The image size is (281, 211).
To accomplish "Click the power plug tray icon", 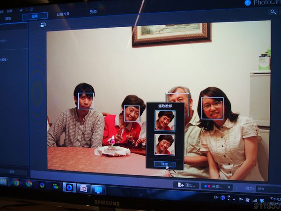I will pyautogui.click(x=248, y=200).
